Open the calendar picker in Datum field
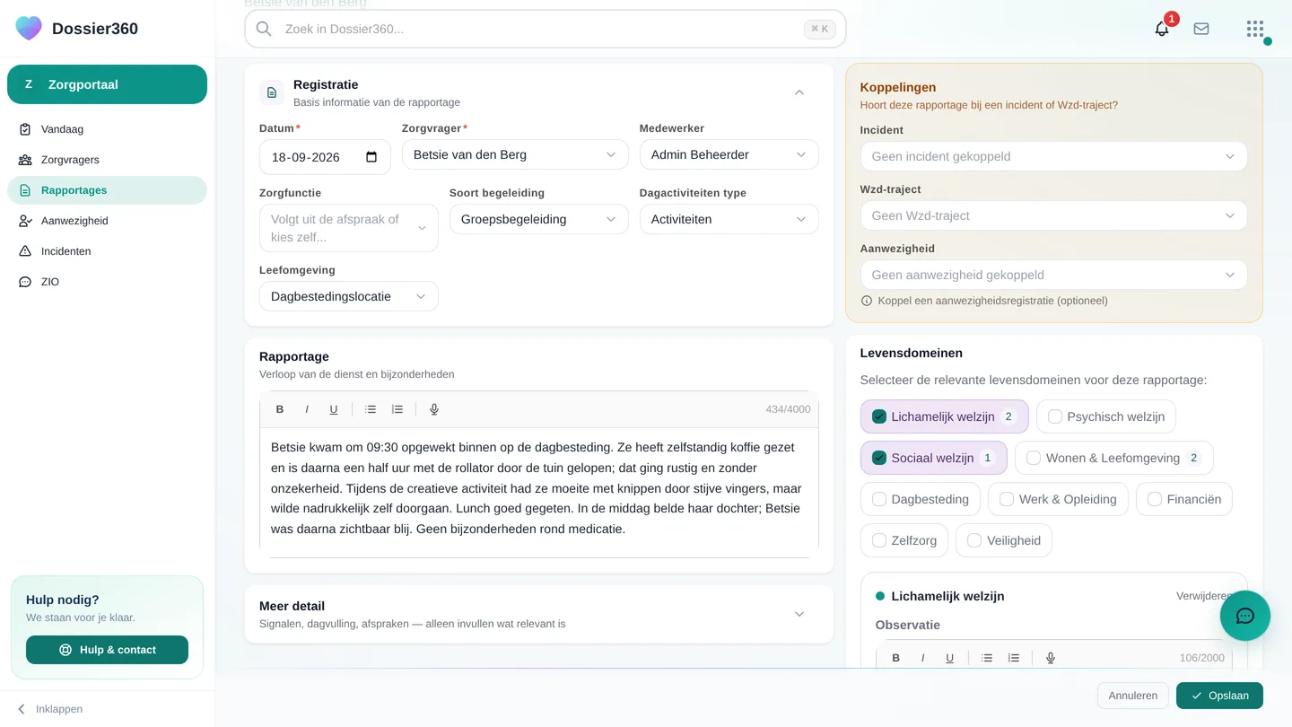Image resolution: width=1292 pixels, height=727 pixels. pyautogui.click(x=371, y=157)
